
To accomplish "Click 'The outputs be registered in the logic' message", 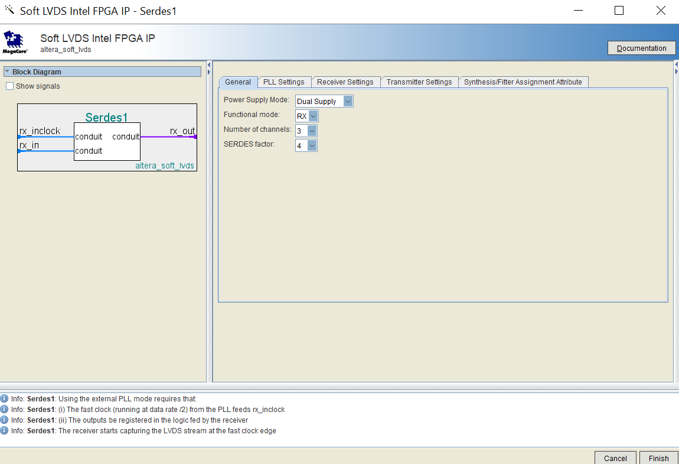I will [154, 420].
